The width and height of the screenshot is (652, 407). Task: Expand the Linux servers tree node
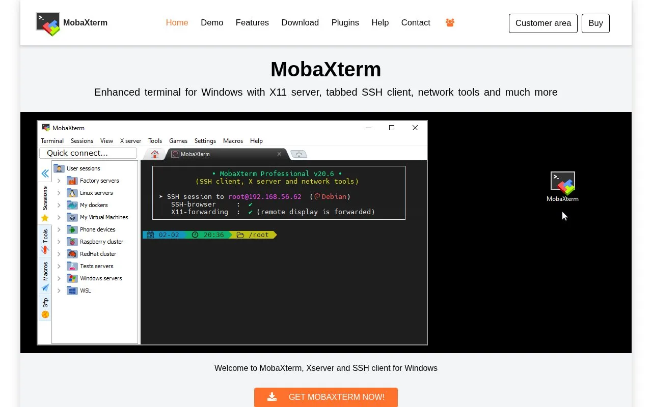tap(59, 193)
